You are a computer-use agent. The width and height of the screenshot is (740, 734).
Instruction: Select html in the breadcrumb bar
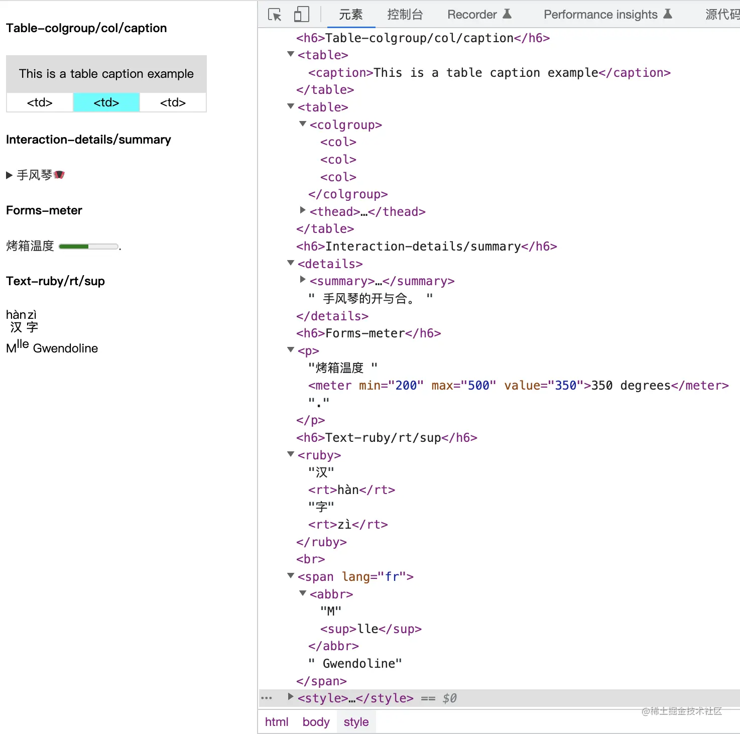pos(277,722)
